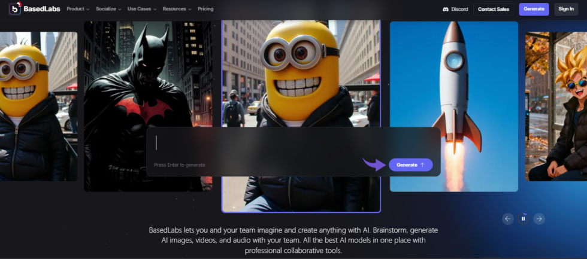
Task: Click next slide arrow in carousel
Action: (x=539, y=219)
